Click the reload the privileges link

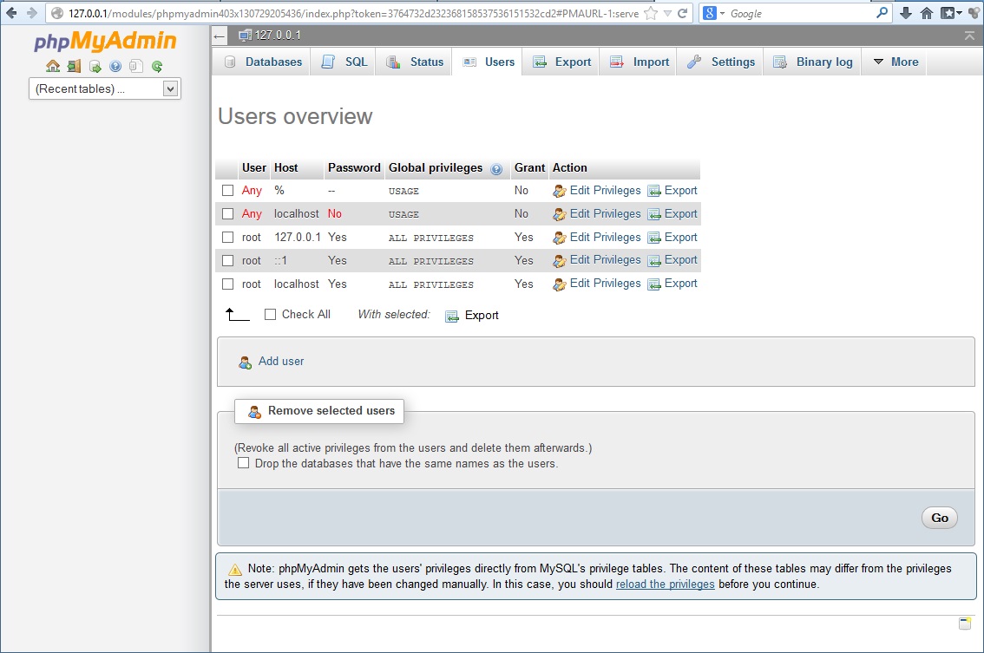click(666, 584)
